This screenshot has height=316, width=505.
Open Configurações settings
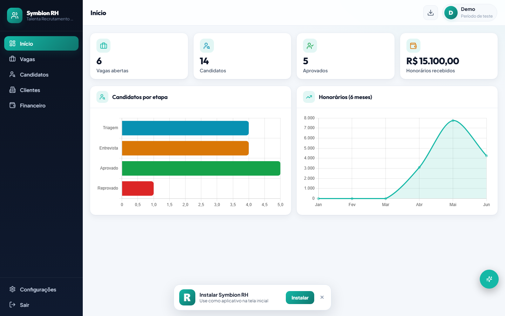coord(41,289)
